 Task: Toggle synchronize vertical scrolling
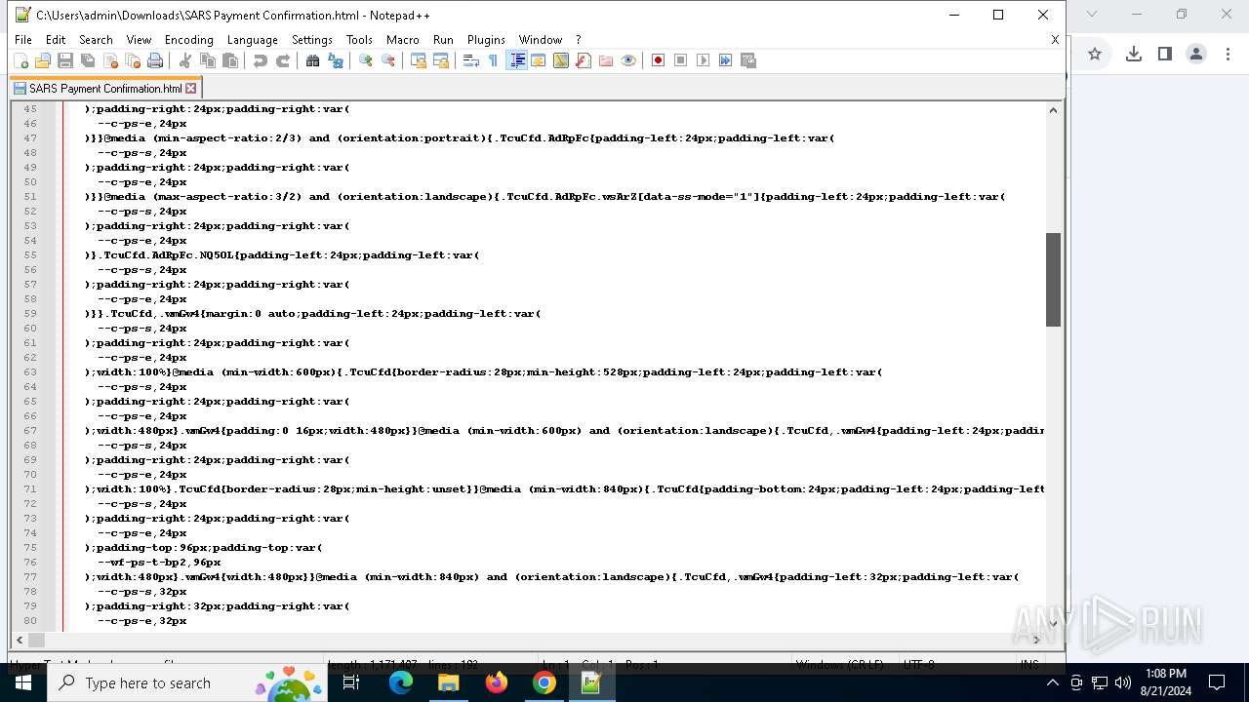[419, 60]
